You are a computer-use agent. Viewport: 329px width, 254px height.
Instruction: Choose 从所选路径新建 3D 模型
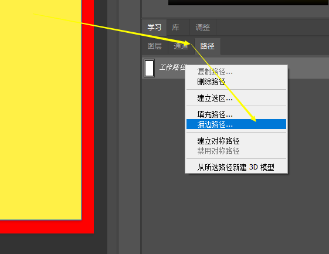pyautogui.click(x=236, y=167)
